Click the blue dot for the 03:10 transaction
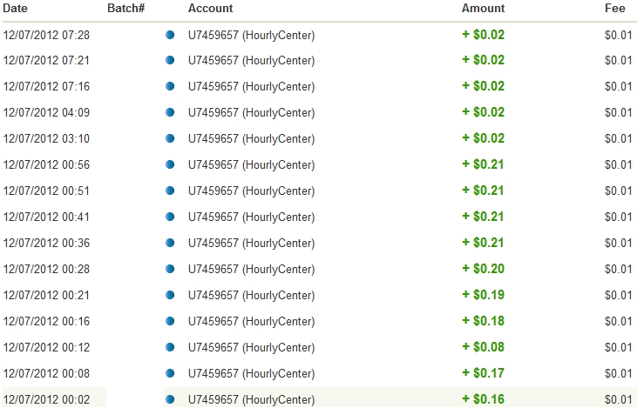This screenshot has width=637, height=408. pyautogui.click(x=170, y=139)
